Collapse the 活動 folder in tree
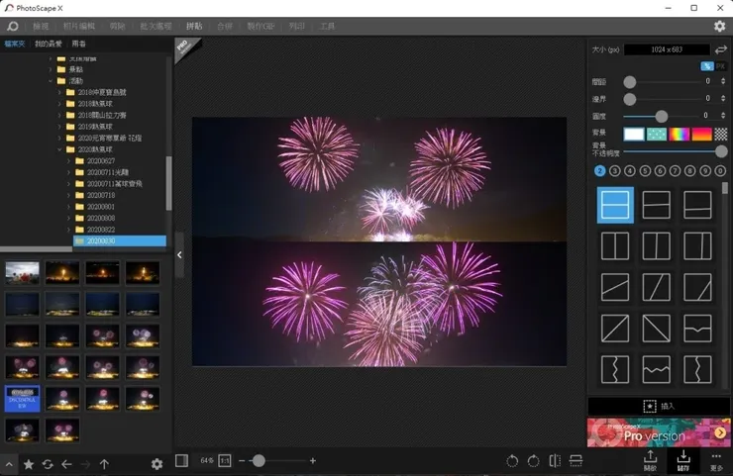Viewport: 733px width, 476px height. (x=51, y=81)
